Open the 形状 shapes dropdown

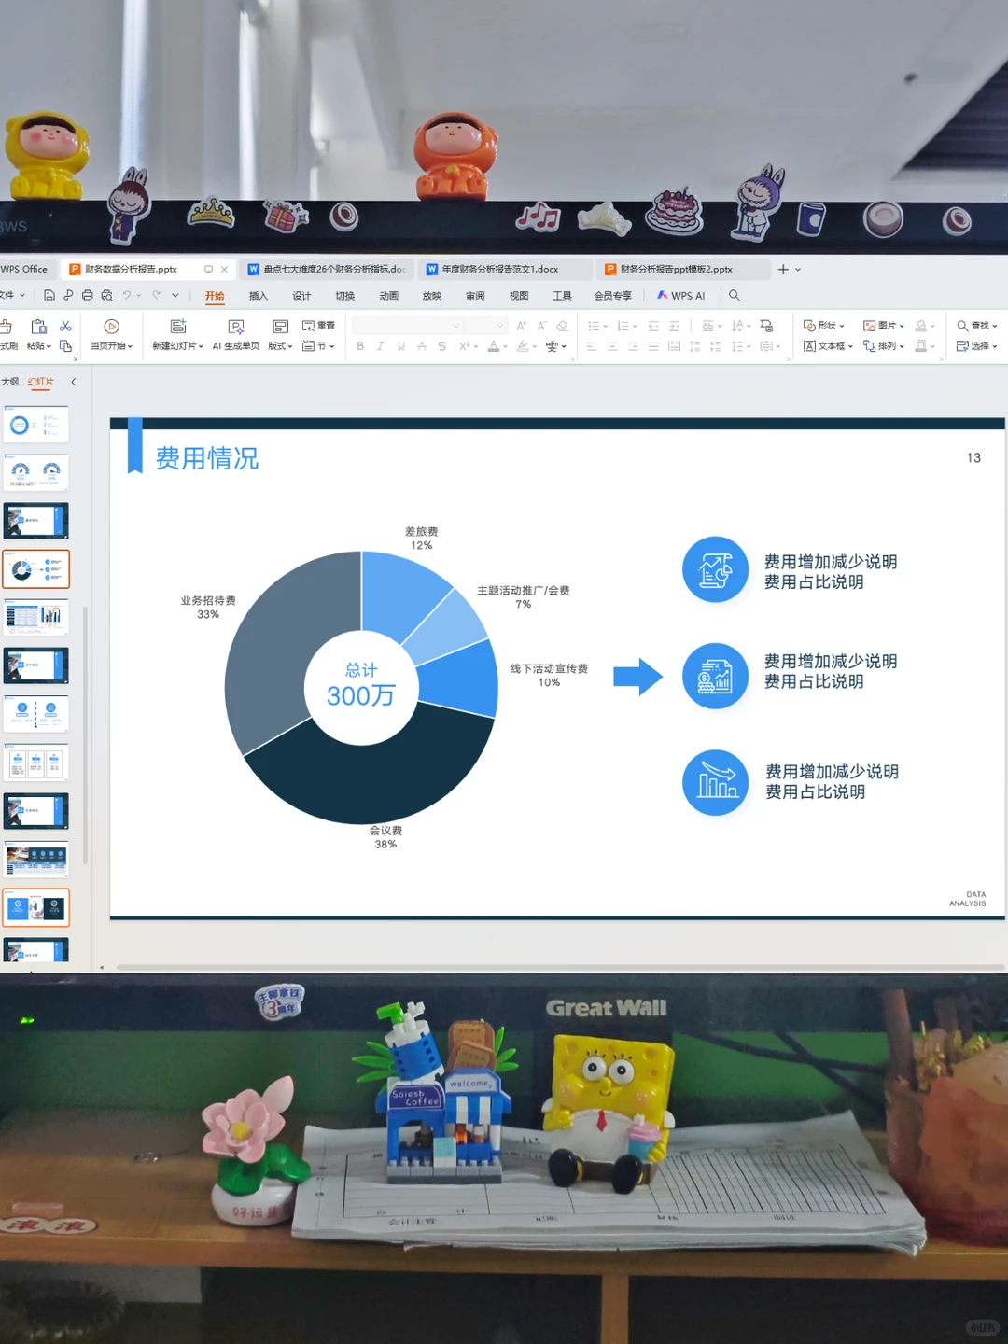[x=823, y=326]
